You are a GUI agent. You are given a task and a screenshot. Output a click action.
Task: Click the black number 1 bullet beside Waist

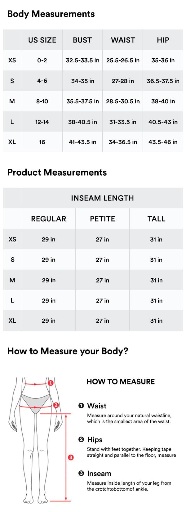[81, 406]
